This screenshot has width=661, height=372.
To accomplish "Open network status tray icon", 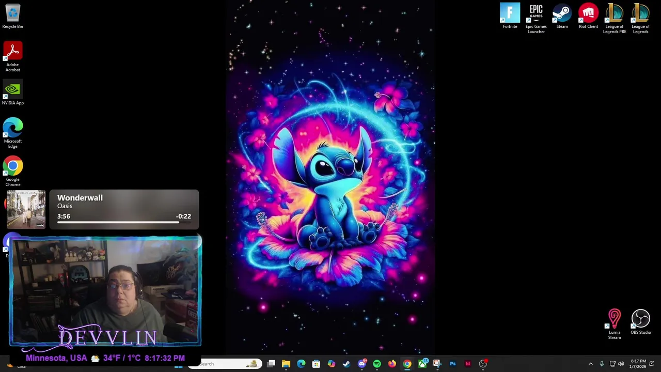I will pyautogui.click(x=612, y=364).
